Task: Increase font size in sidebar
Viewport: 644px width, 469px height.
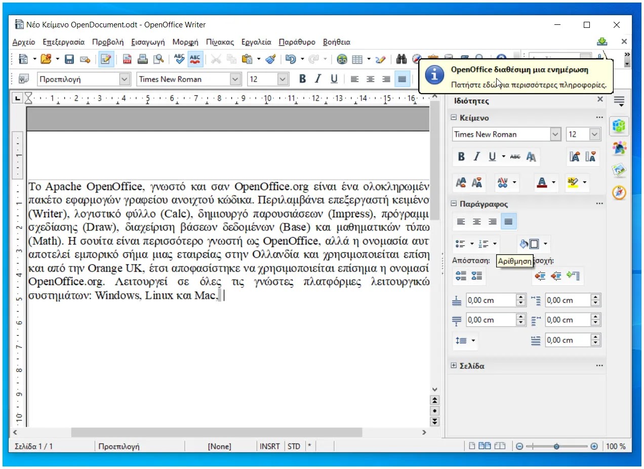Action: [574, 157]
